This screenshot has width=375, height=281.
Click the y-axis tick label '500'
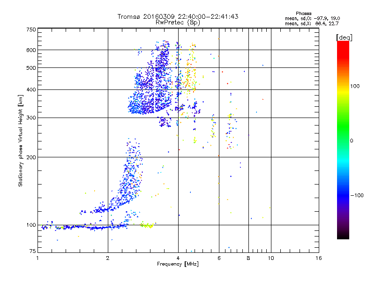[31, 68]
